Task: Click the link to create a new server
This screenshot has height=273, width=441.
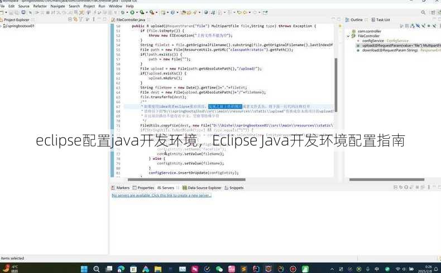Action: coord(161,196)
